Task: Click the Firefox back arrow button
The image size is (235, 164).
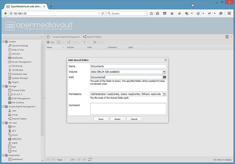Action: click(6, 14)
